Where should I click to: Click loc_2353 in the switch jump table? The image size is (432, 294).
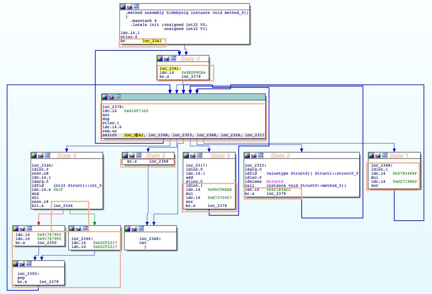click(x=182, y=135)
